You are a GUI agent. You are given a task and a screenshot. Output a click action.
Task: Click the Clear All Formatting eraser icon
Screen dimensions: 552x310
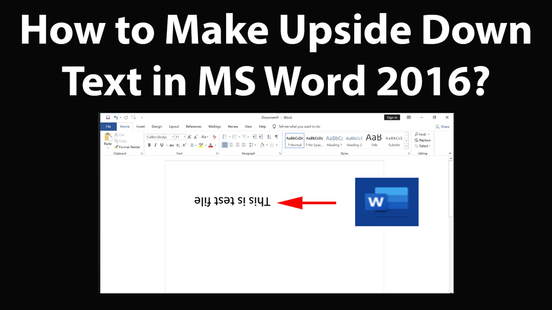point(214,137)
